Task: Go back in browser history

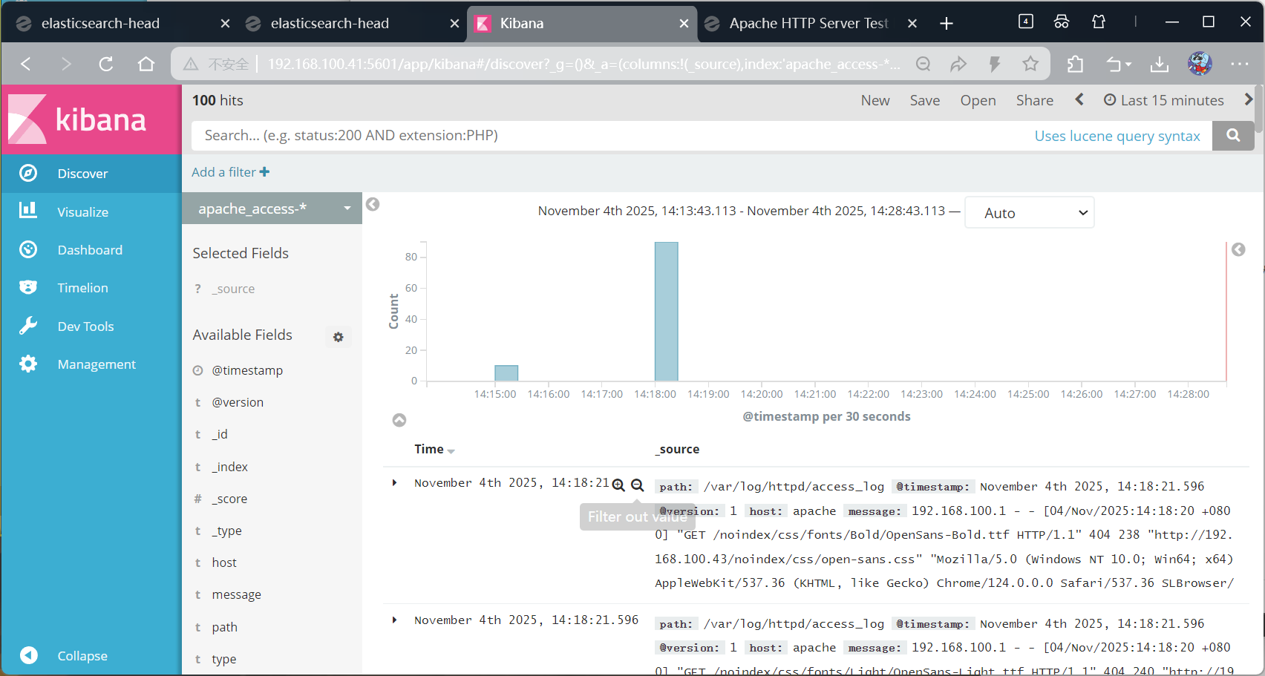Action: tap(26, 64)
